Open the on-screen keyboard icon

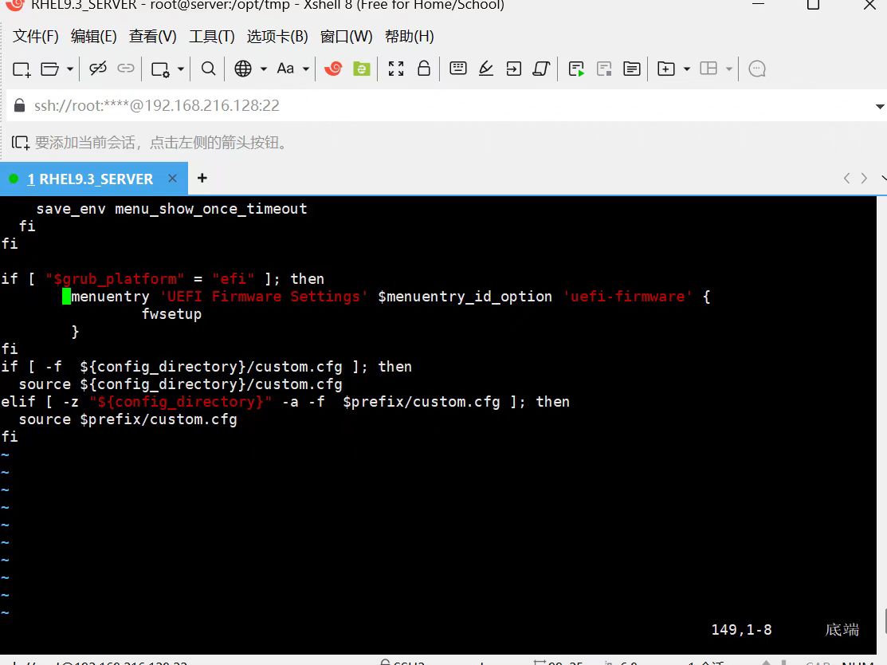(x=457, y=69)
